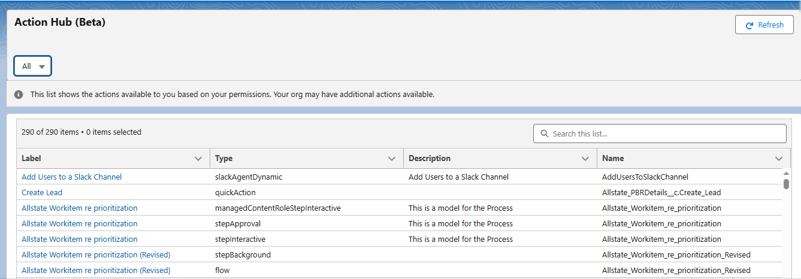Image resolution: width=801 pixels, height=279 pixels.
Task: Open the Name column menu chevron
Action: tap(779, 159)
